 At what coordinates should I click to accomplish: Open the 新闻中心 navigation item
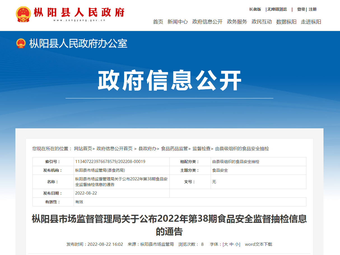click(178, 22)
